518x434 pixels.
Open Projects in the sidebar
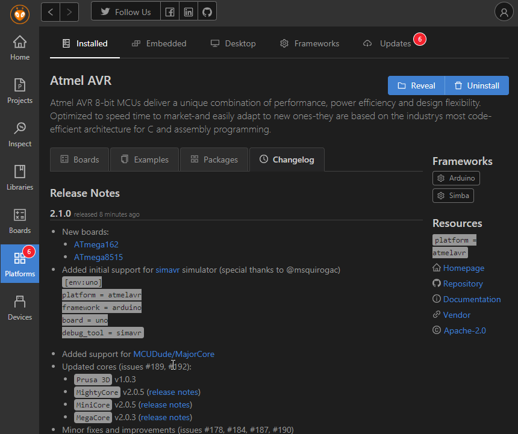pos(20,91)
